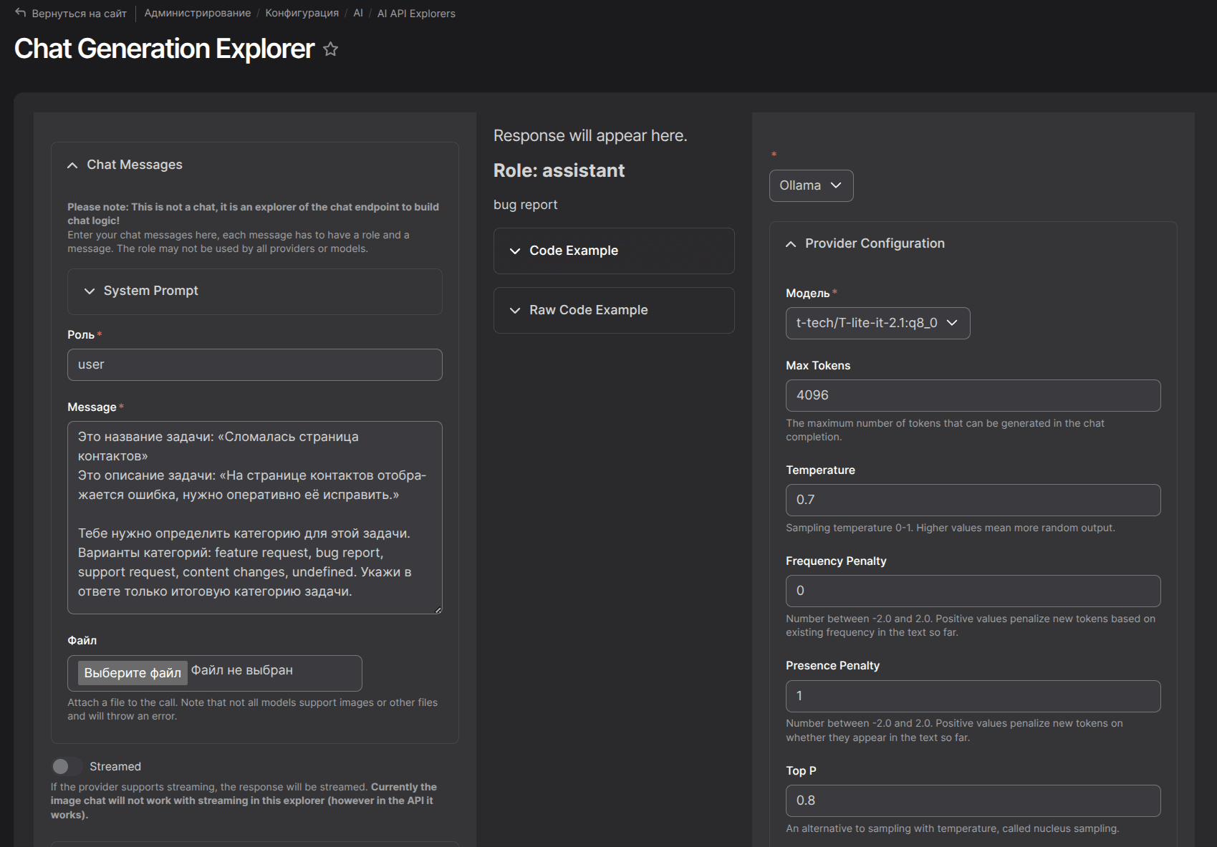Open the AI API Explorers breadcrumb
The width and height of the screenshot is (1217, 847).
pyautogui.click(x=416, y=14)
